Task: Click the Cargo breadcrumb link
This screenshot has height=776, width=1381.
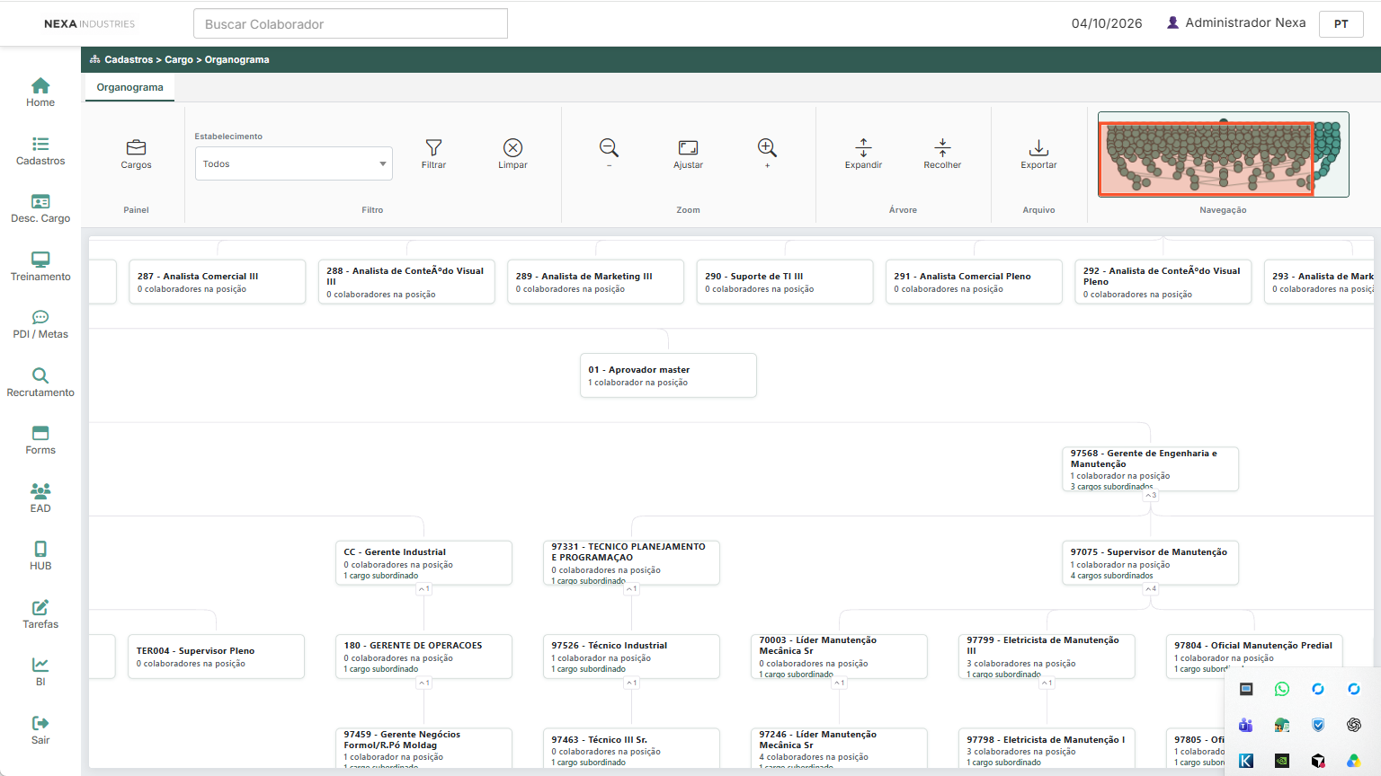Action: coord(179,59)
